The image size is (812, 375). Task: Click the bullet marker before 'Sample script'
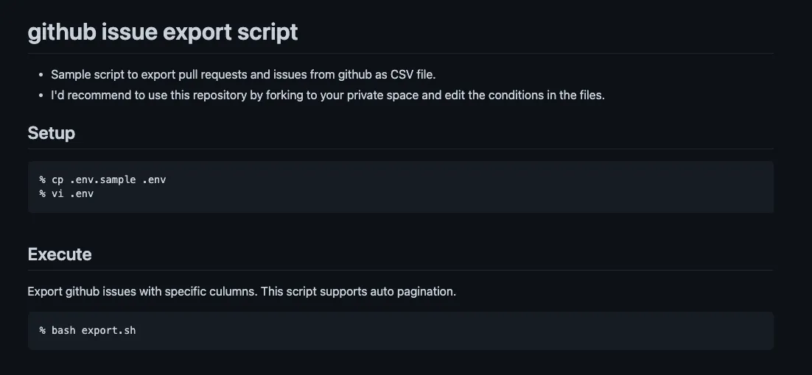click(41, 74)
